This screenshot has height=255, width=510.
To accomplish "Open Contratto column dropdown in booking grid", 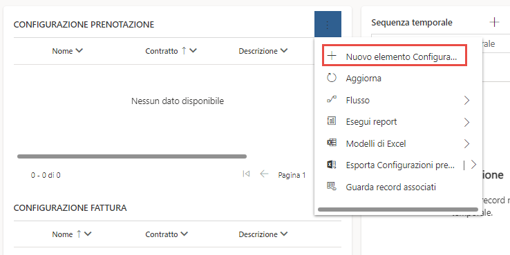I will [x=193, y=50].
